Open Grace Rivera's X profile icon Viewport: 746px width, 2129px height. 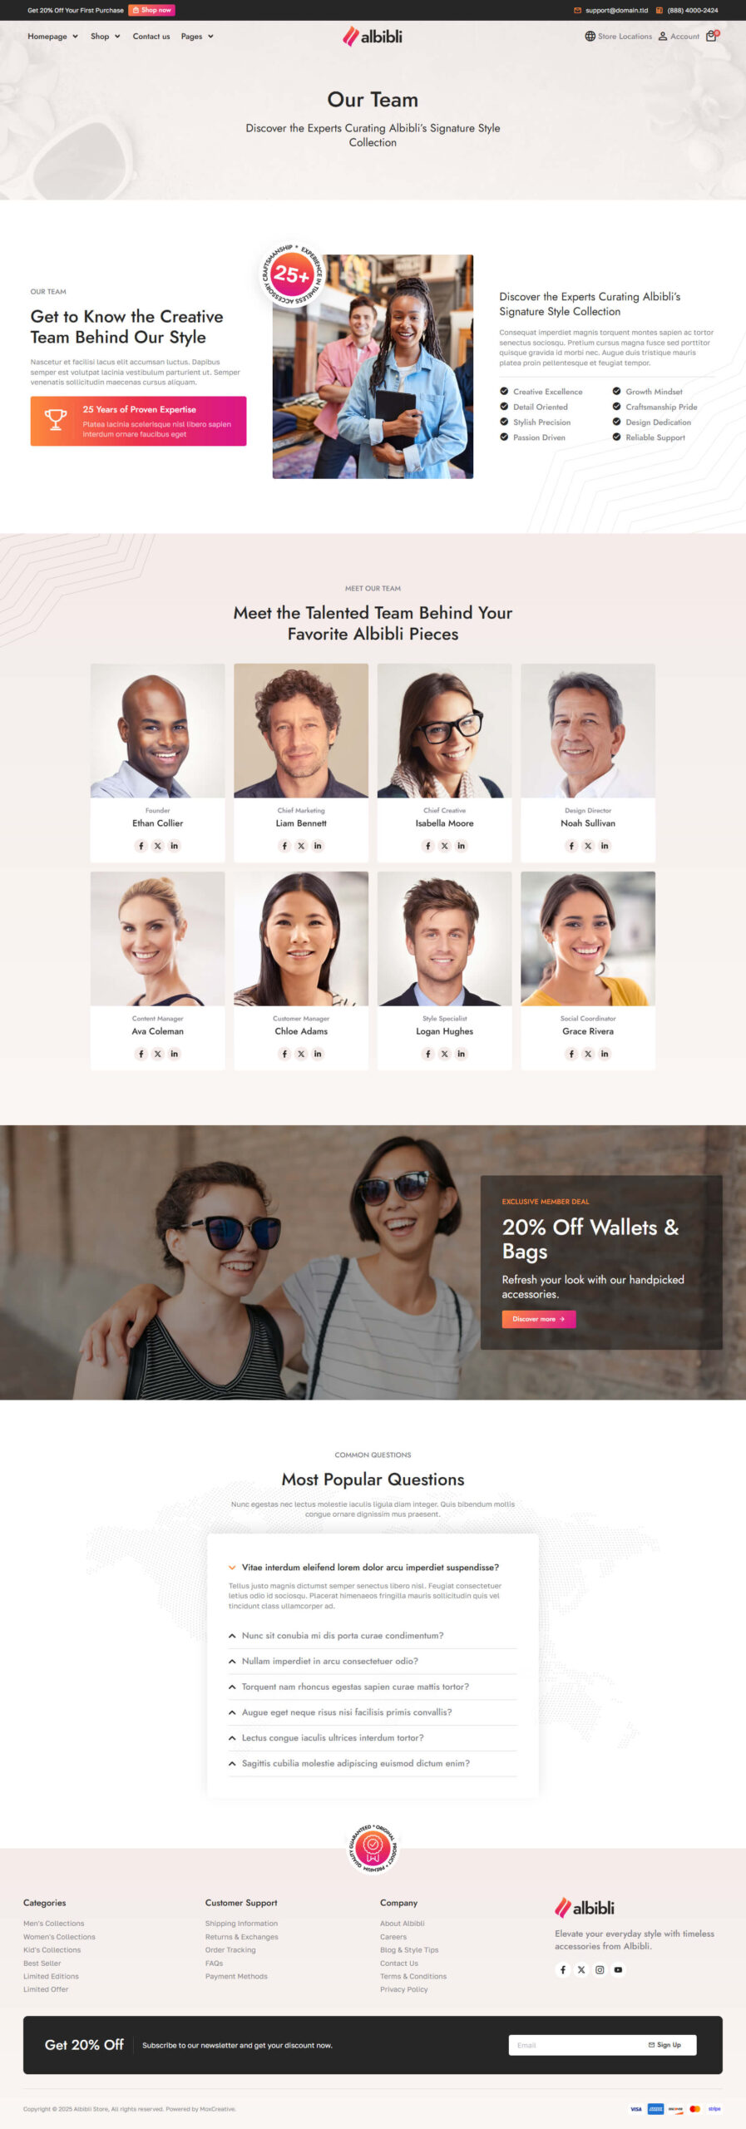pos(588,1054)
